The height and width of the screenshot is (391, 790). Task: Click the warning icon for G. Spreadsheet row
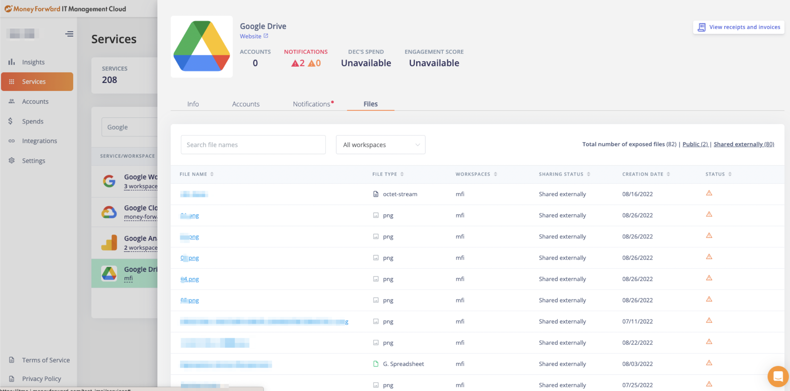[709, 363]
